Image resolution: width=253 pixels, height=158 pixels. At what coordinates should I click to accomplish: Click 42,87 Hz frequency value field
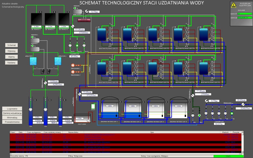(219, 124)
